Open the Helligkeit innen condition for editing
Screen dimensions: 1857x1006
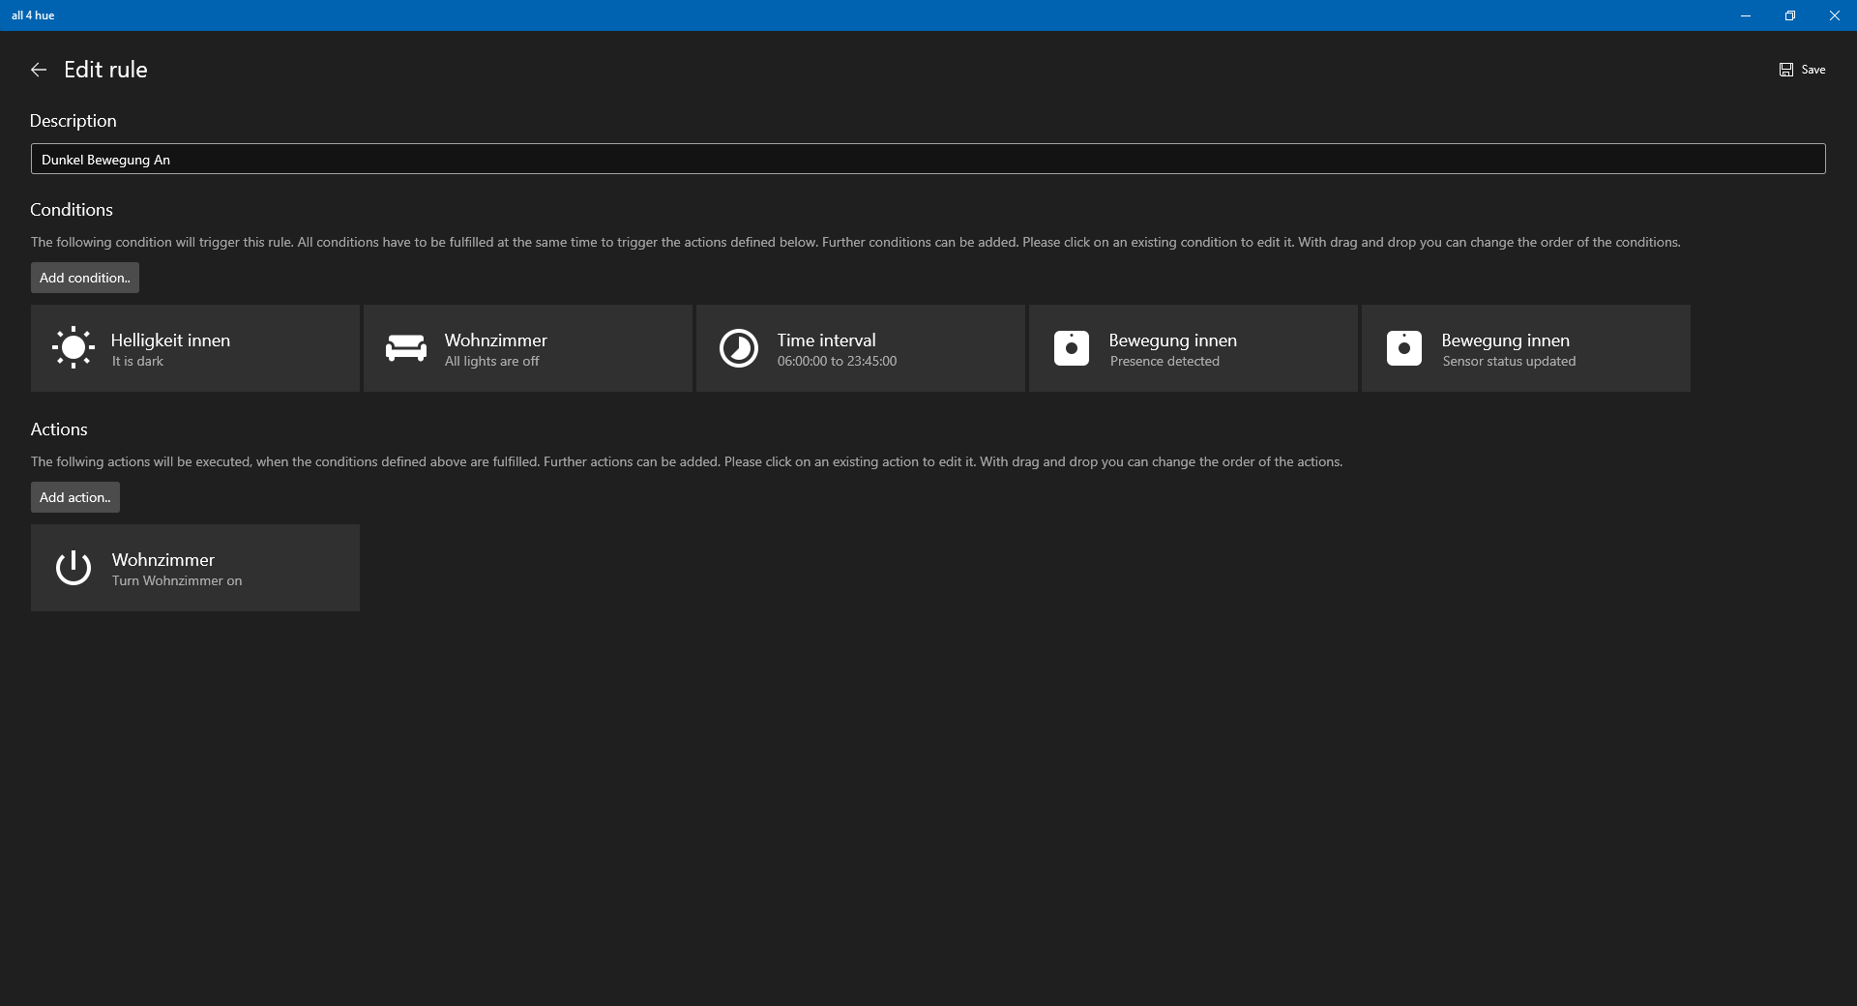coord(193,348)
